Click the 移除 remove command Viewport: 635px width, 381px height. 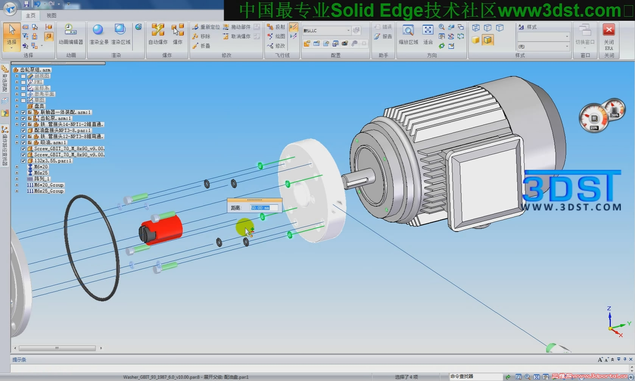(201, 36)
